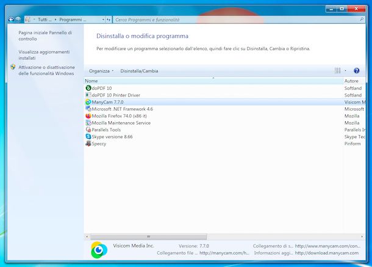The width and height of the screenshot is (372, 267).
Task: Click the Tutti breadcrumb segment
Action: click(45, 20)
